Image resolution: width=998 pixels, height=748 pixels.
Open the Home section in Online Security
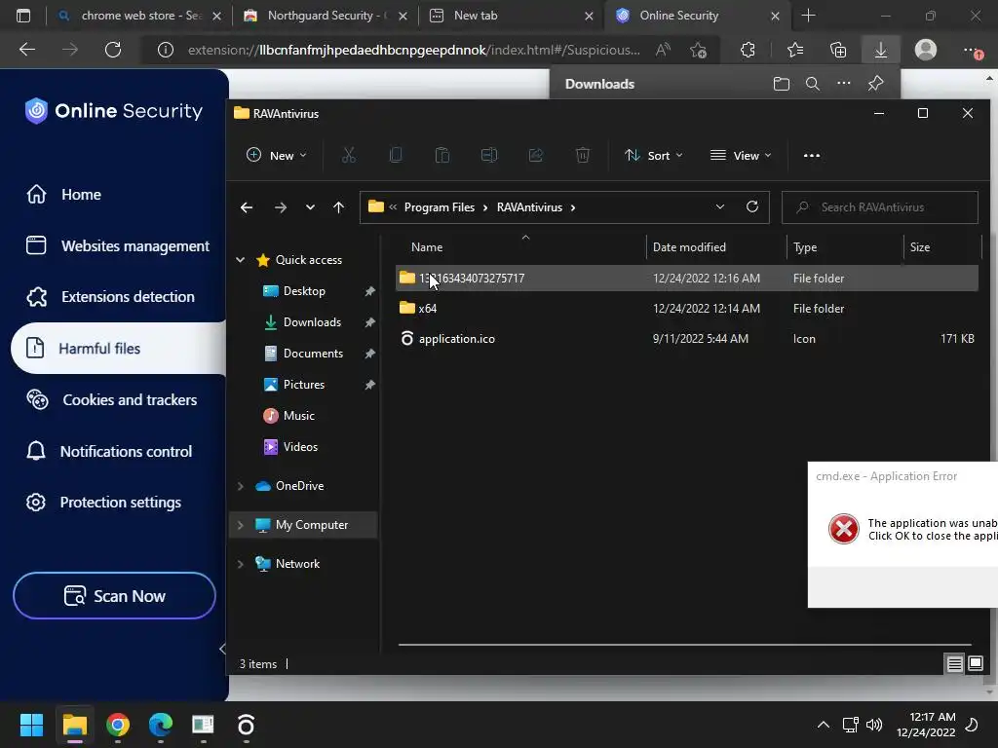click(x=81, y=194)
